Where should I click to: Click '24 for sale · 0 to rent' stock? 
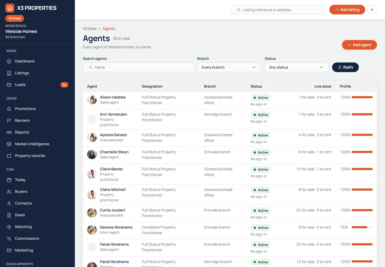(314, 210)
